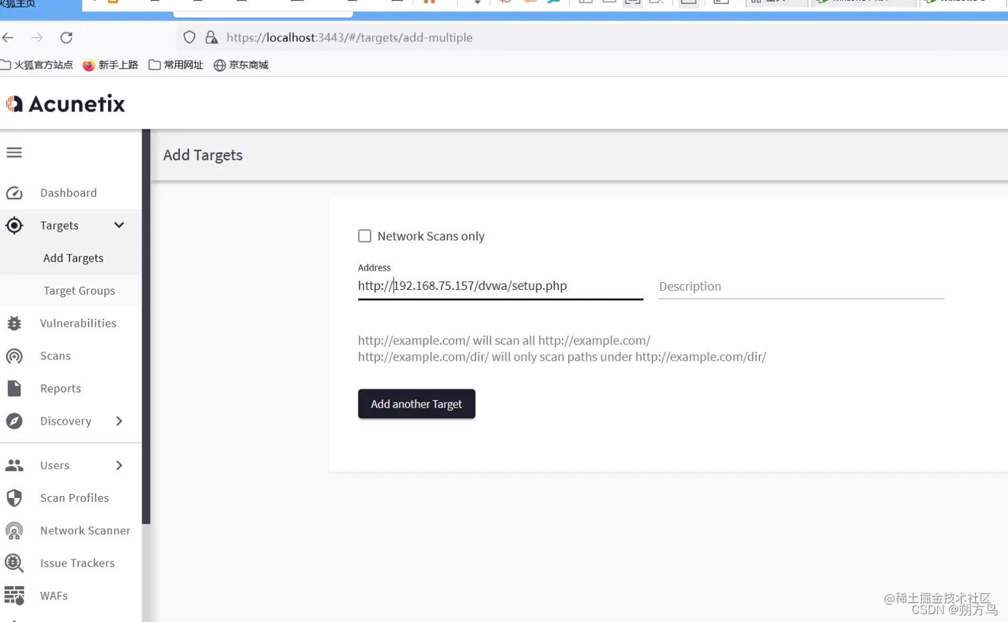1008x622 pixels.
Task: Click the Add Targets page heading
Action: coord(203,155)
